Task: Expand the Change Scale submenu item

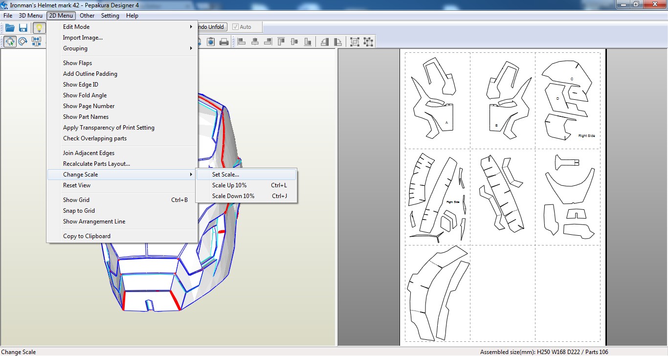Action: click(122, 175)
